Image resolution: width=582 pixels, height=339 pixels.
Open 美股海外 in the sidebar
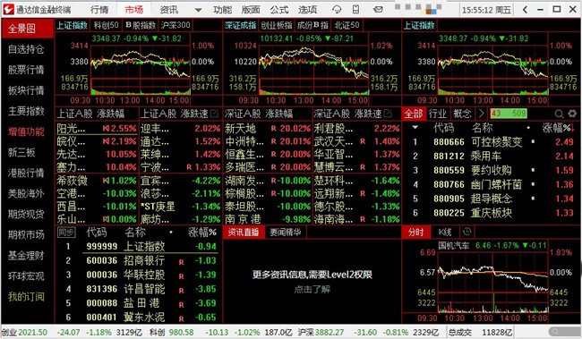(26, 193)
